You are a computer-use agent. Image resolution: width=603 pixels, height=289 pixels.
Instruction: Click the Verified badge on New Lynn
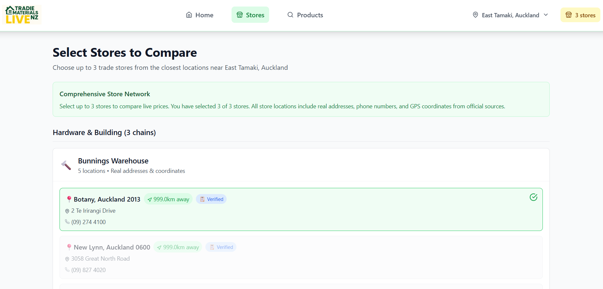tap(221, 247)
